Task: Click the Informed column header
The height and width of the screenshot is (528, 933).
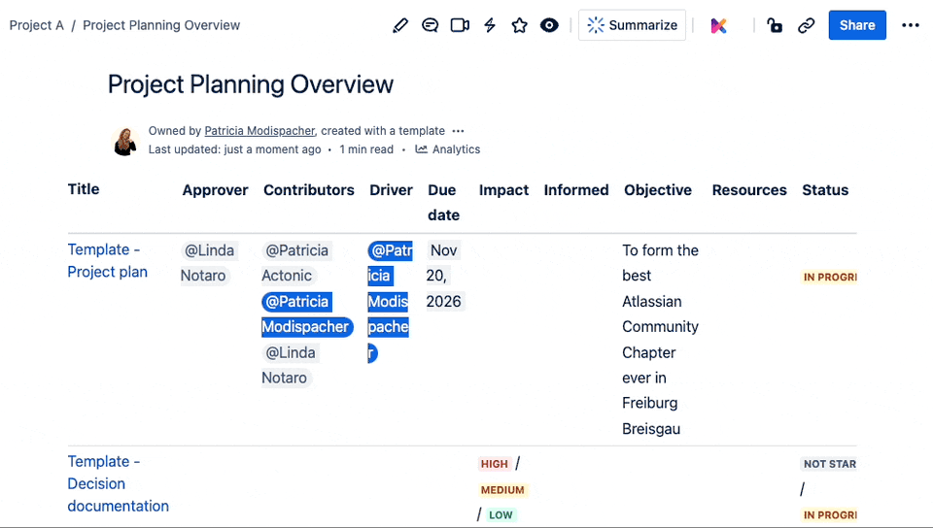Action: pos(576,190)
